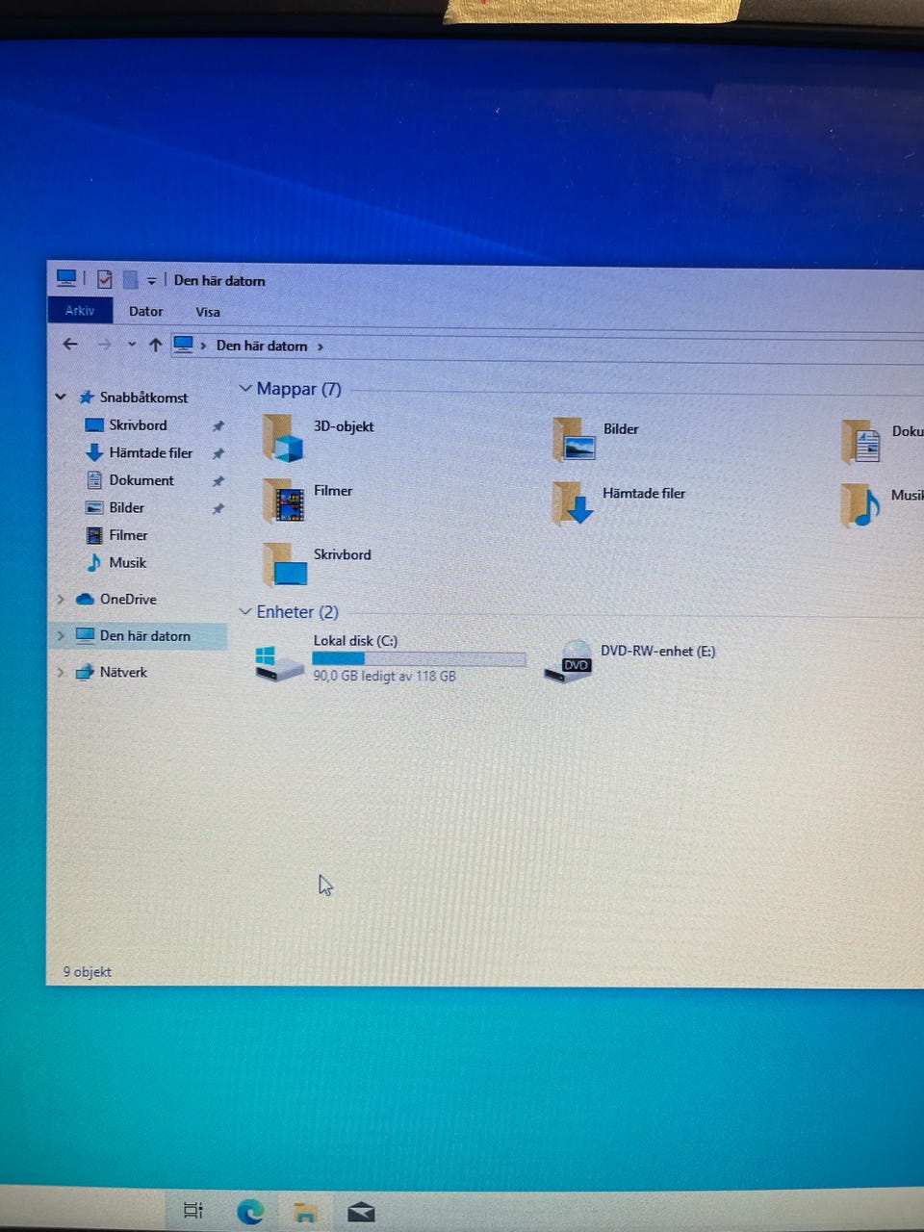Image resolution: width=924 pixels, height=1232 pixels.
Task: Open the Bilder folder icon
Action: click(x=575, y=440)
